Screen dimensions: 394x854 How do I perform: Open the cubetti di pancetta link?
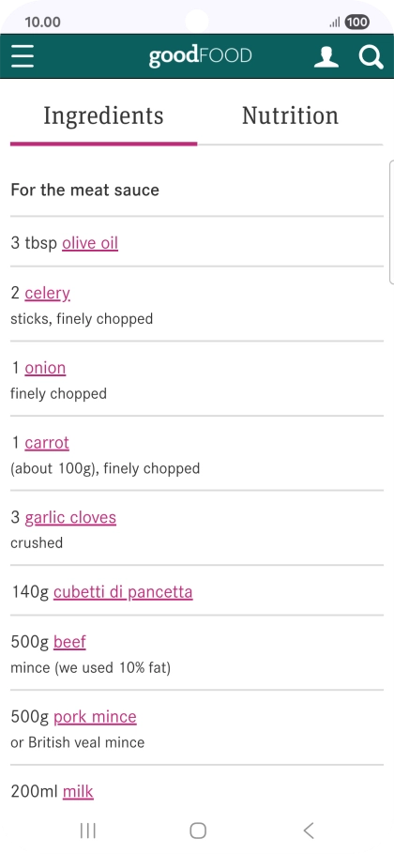tap(123, 591)
